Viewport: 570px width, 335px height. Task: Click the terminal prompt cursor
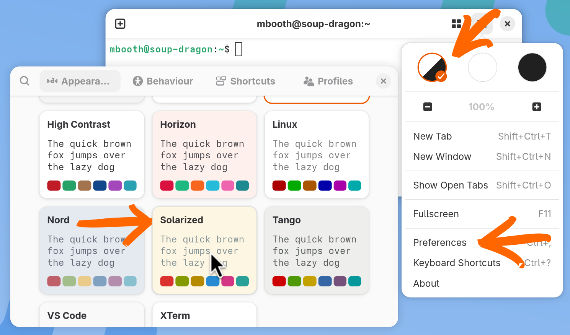pyautogui.click(x=238, y=49)
